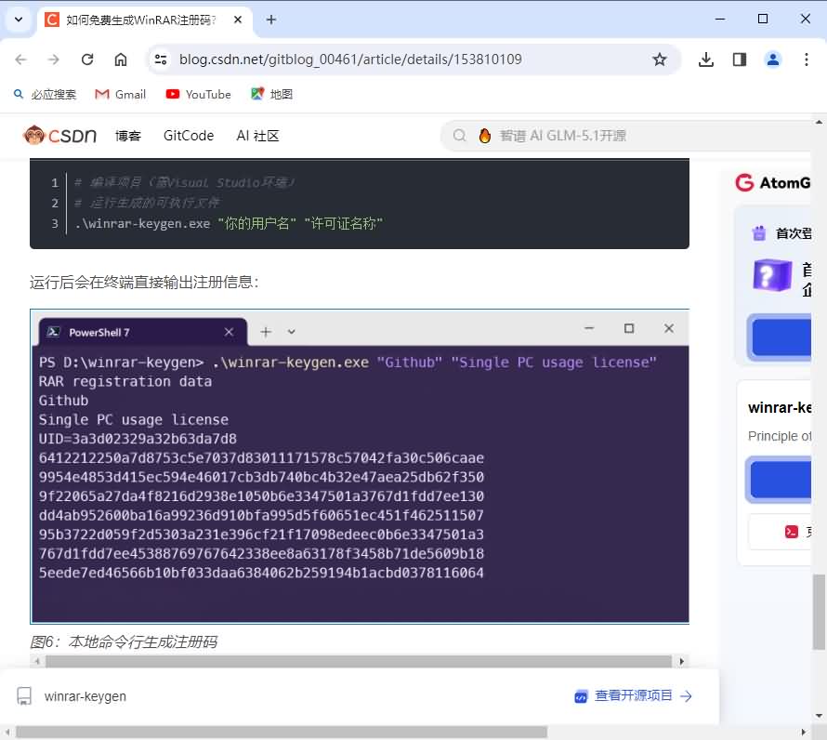This screenshot has width=827, height=740.
Task: Click the browser back arrow
Action: [x=20, y=59]
